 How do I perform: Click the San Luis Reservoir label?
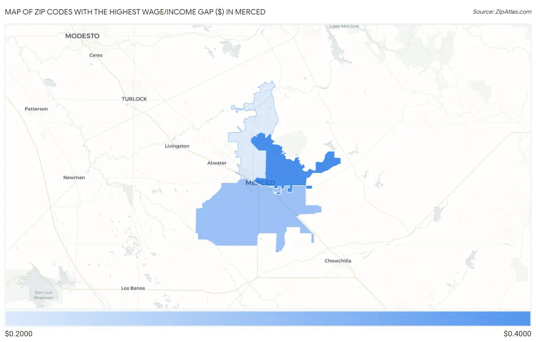pyautogui.click(x=43, y=295)
